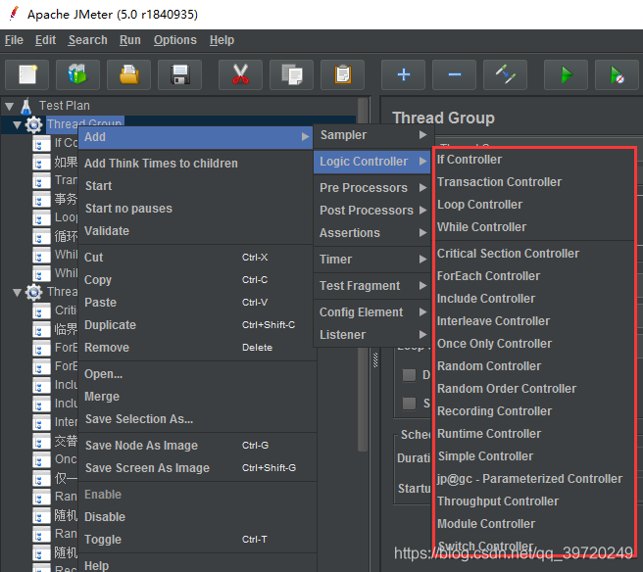Click the If Controller tree node icon
643x572 pixels.
click(x=41, y=143)
